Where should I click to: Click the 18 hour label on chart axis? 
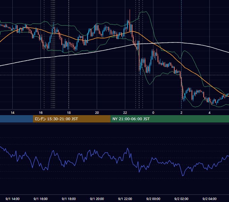[x=69, y=113]
